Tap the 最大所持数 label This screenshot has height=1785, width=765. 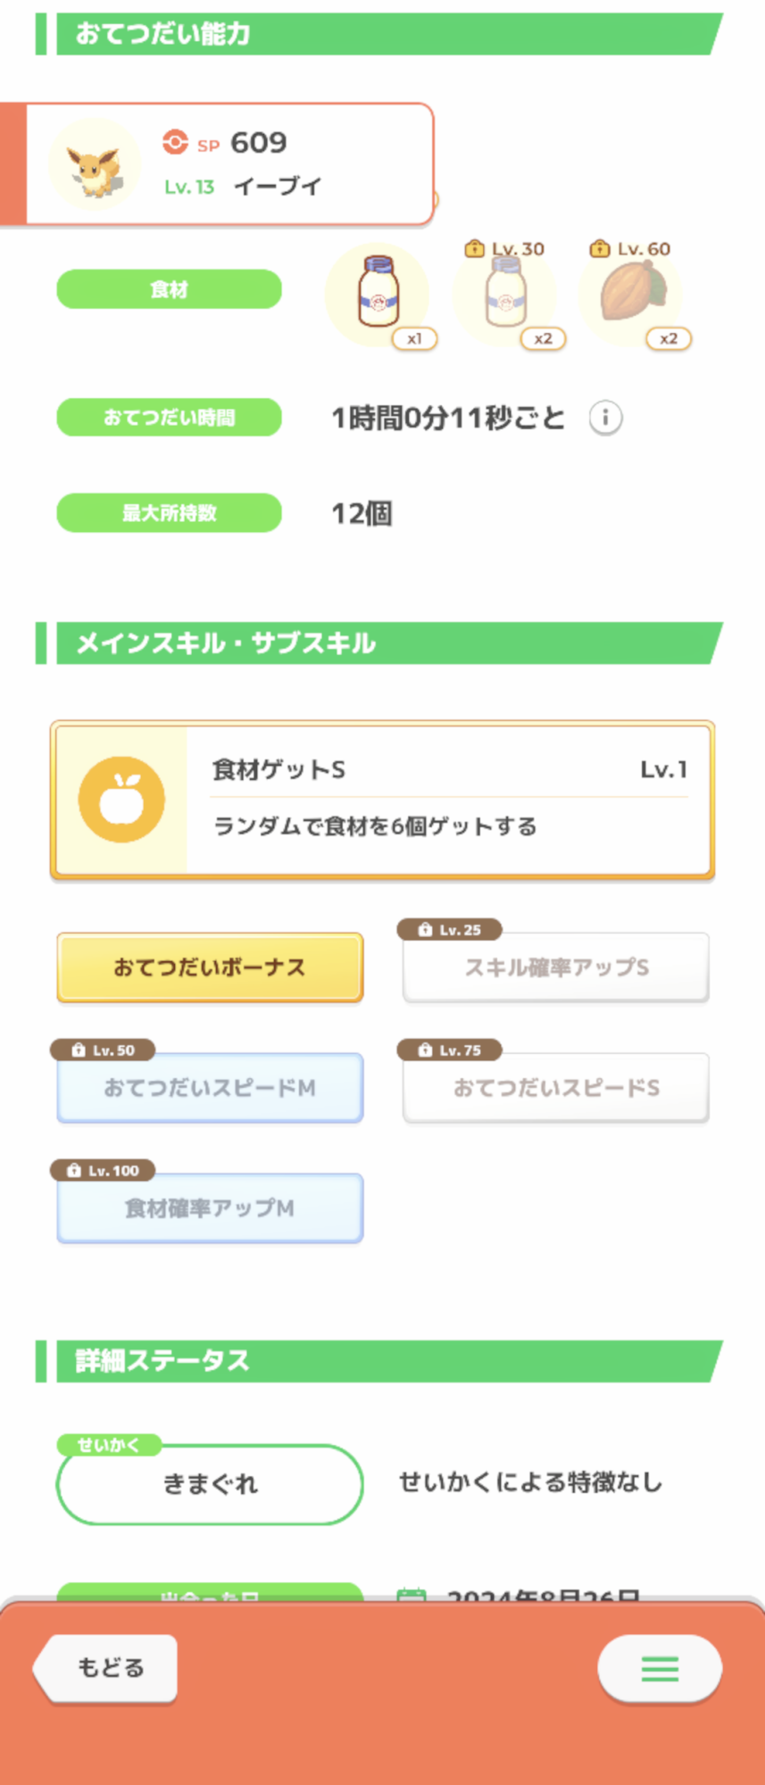[x=169, y=513]
